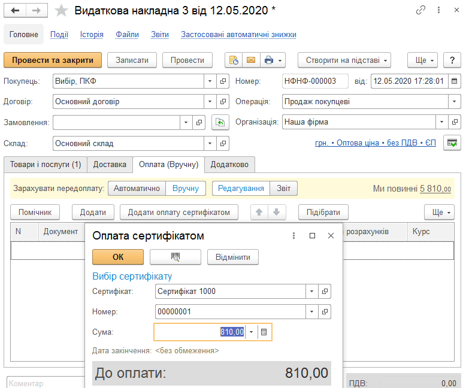The height and width of the screenshot is (388, 463).
Task: Copy link to document with chain icon
Action: tap(420, 10)
